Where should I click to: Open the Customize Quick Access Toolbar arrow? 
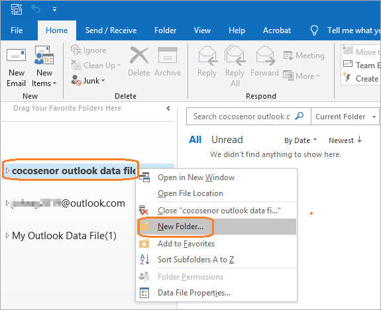[x=55, y=9]
